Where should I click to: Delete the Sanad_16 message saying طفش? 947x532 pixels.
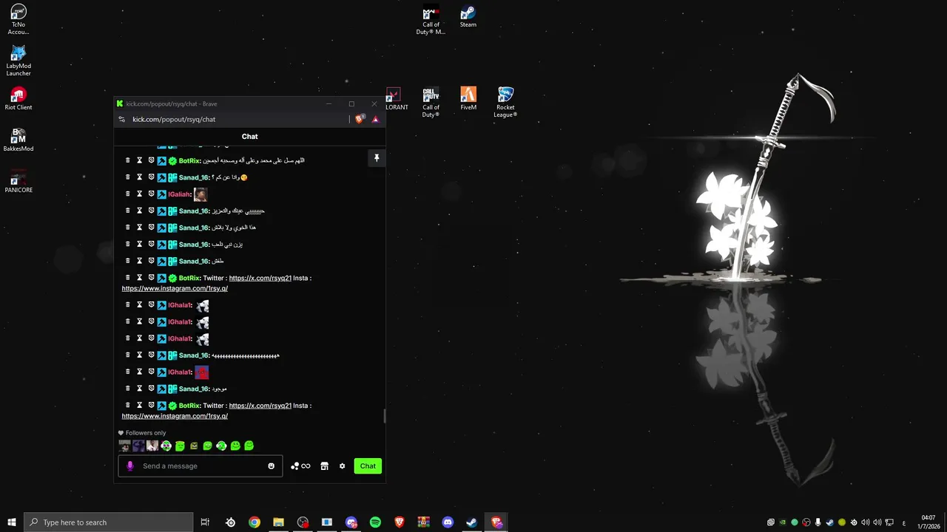[127, 261]
